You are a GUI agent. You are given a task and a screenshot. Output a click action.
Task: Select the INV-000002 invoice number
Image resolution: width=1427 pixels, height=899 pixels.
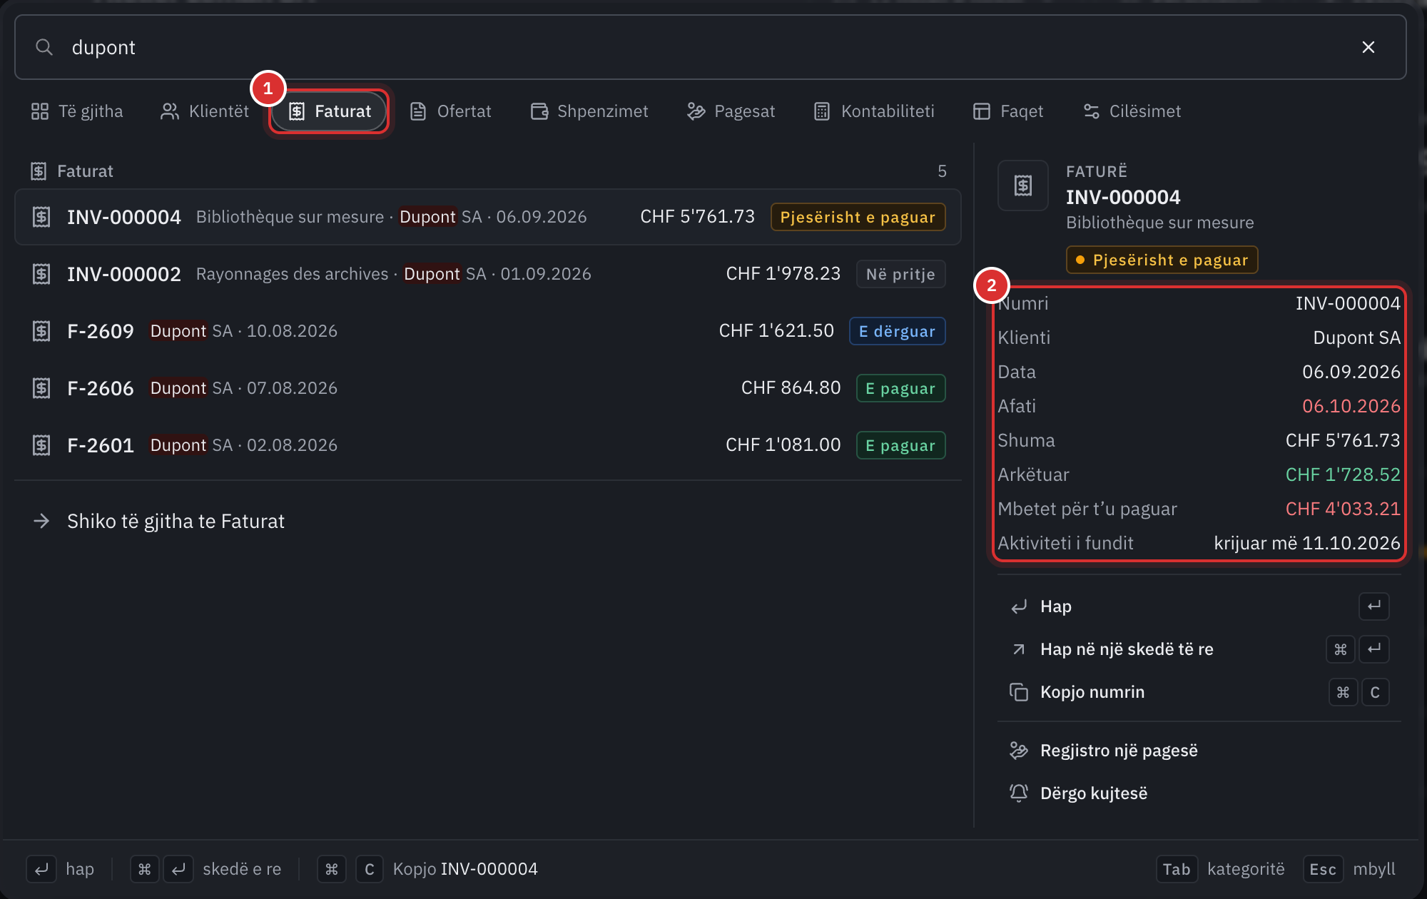pos(124,274)
